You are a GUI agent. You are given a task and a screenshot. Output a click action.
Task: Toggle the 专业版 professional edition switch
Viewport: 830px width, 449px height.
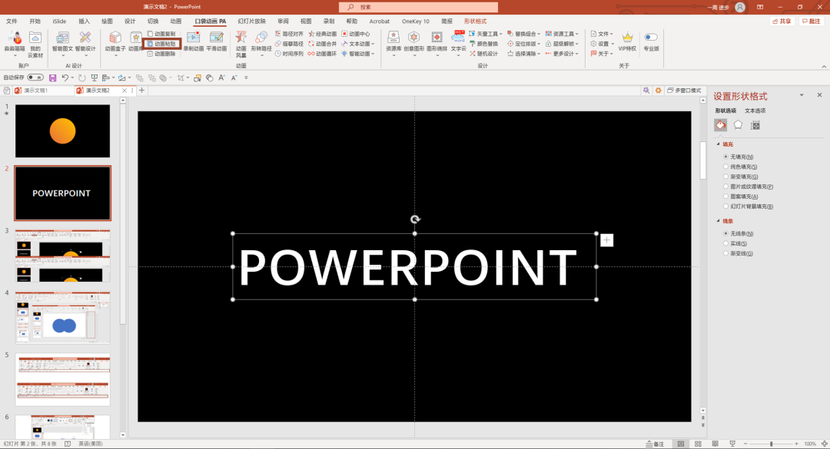(651, 37)
